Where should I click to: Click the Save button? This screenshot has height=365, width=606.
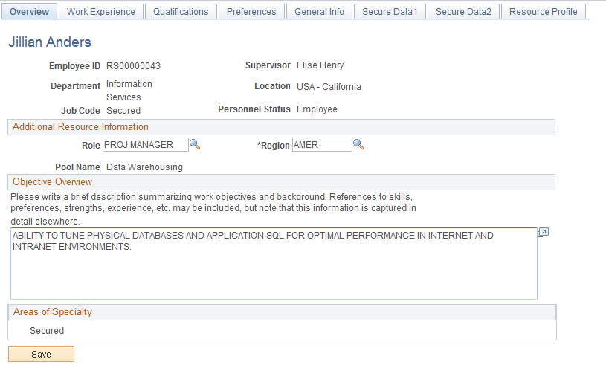click(41, 354)
